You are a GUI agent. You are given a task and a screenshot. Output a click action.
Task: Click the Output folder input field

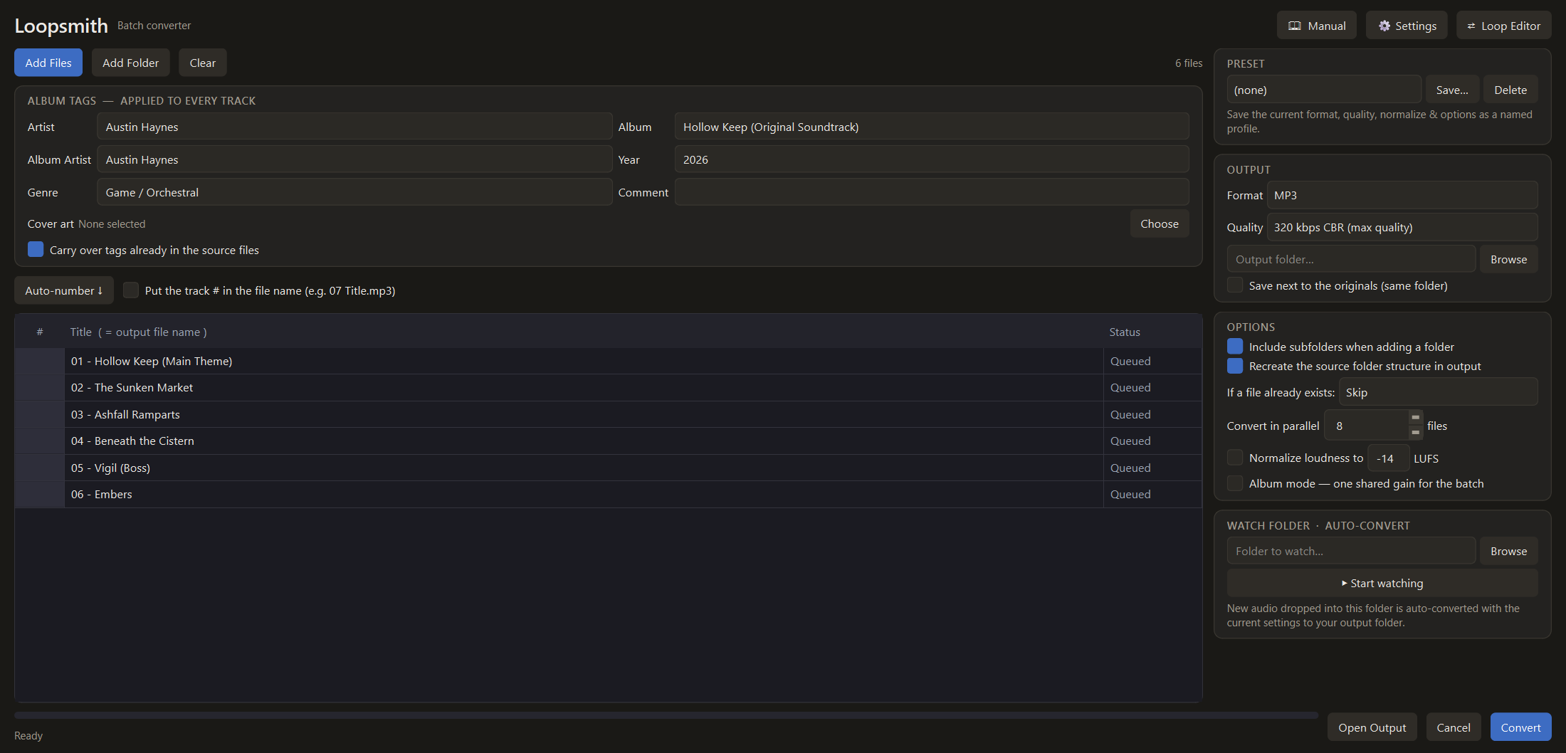tap(1351, 259)
